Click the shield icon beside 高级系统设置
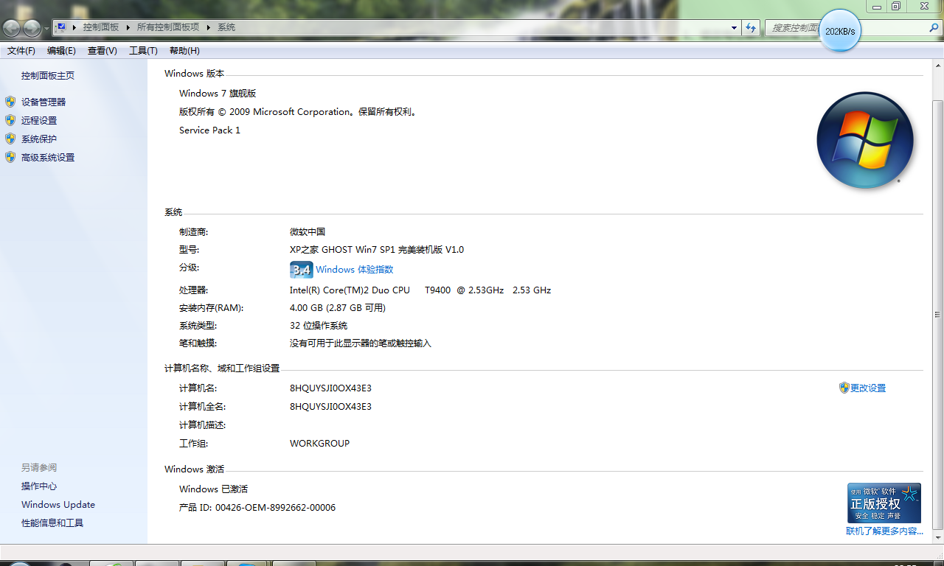This screenshot has height=566, width=944. pos(10,157)
